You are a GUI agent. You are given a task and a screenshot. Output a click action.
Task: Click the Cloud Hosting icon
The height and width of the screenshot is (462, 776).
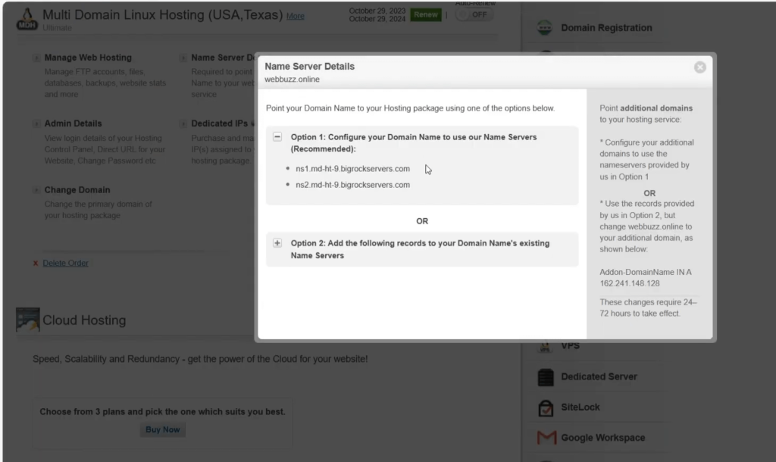tap(27, 320)
